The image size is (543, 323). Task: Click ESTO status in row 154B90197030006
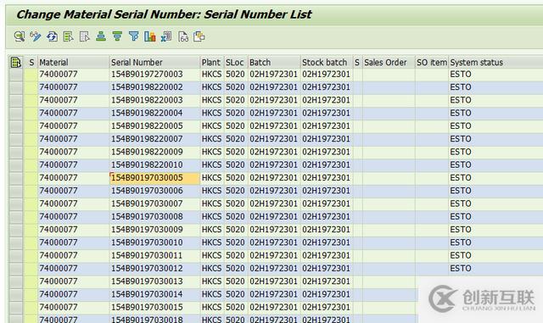tap(461, 191)
